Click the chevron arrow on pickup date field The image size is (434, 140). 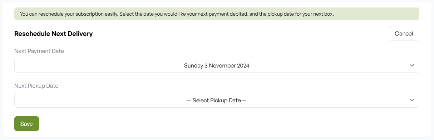coord(412,100)
